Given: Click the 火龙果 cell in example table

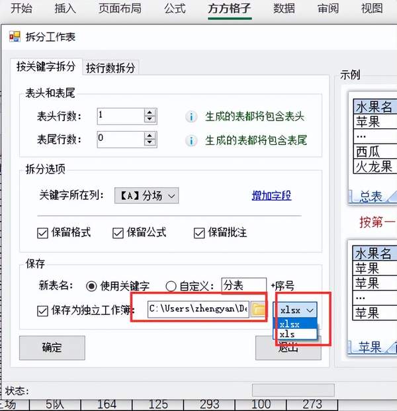Looking at the screenshot, I should pos(375,166).
